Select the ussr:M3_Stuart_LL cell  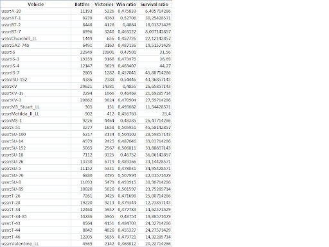tap(35, 107)
